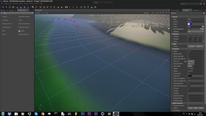This screenshot has width=206, height=116.
Task: Select the arrow selection tool
Action: point(3,7)
